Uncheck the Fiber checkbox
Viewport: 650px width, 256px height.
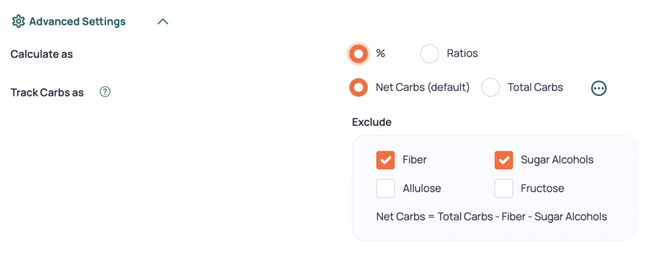385,160
